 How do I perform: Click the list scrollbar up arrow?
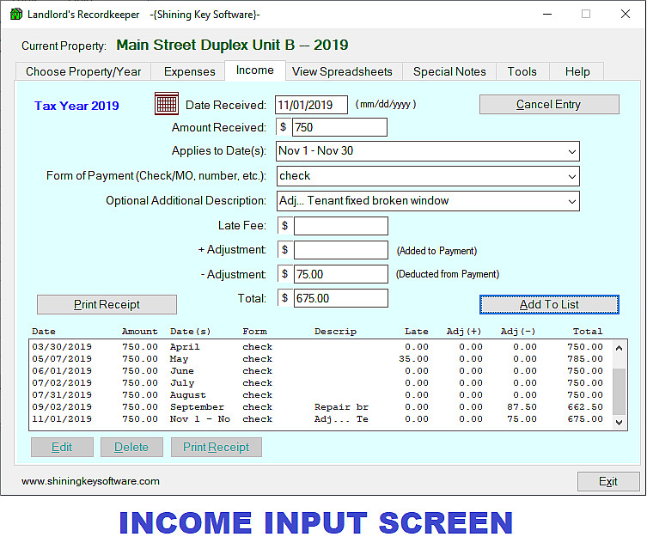coord(619,348)
